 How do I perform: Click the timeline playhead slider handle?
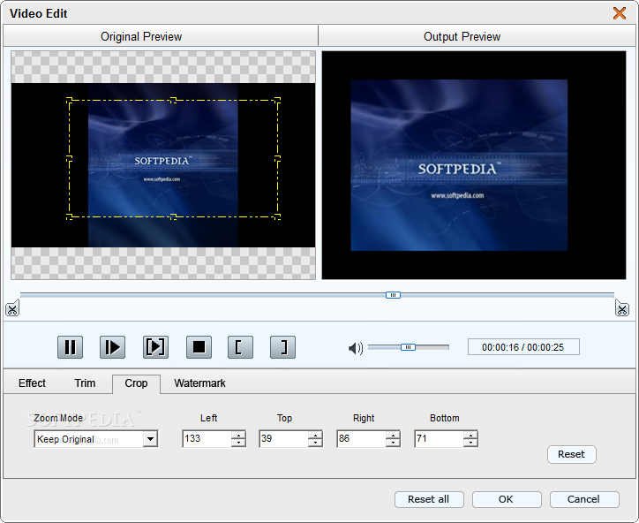(394, 295)
